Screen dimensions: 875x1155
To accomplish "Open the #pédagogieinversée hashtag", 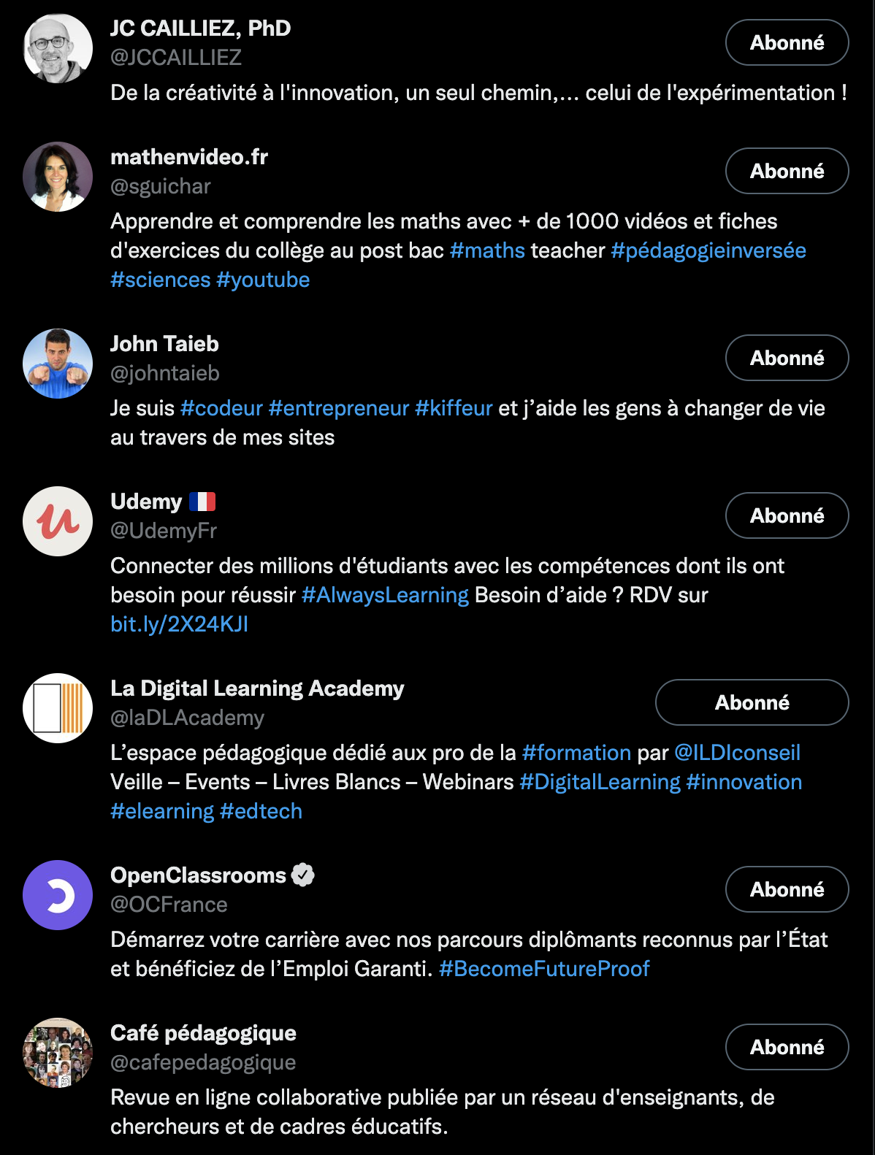I will [x=708, y=250].
